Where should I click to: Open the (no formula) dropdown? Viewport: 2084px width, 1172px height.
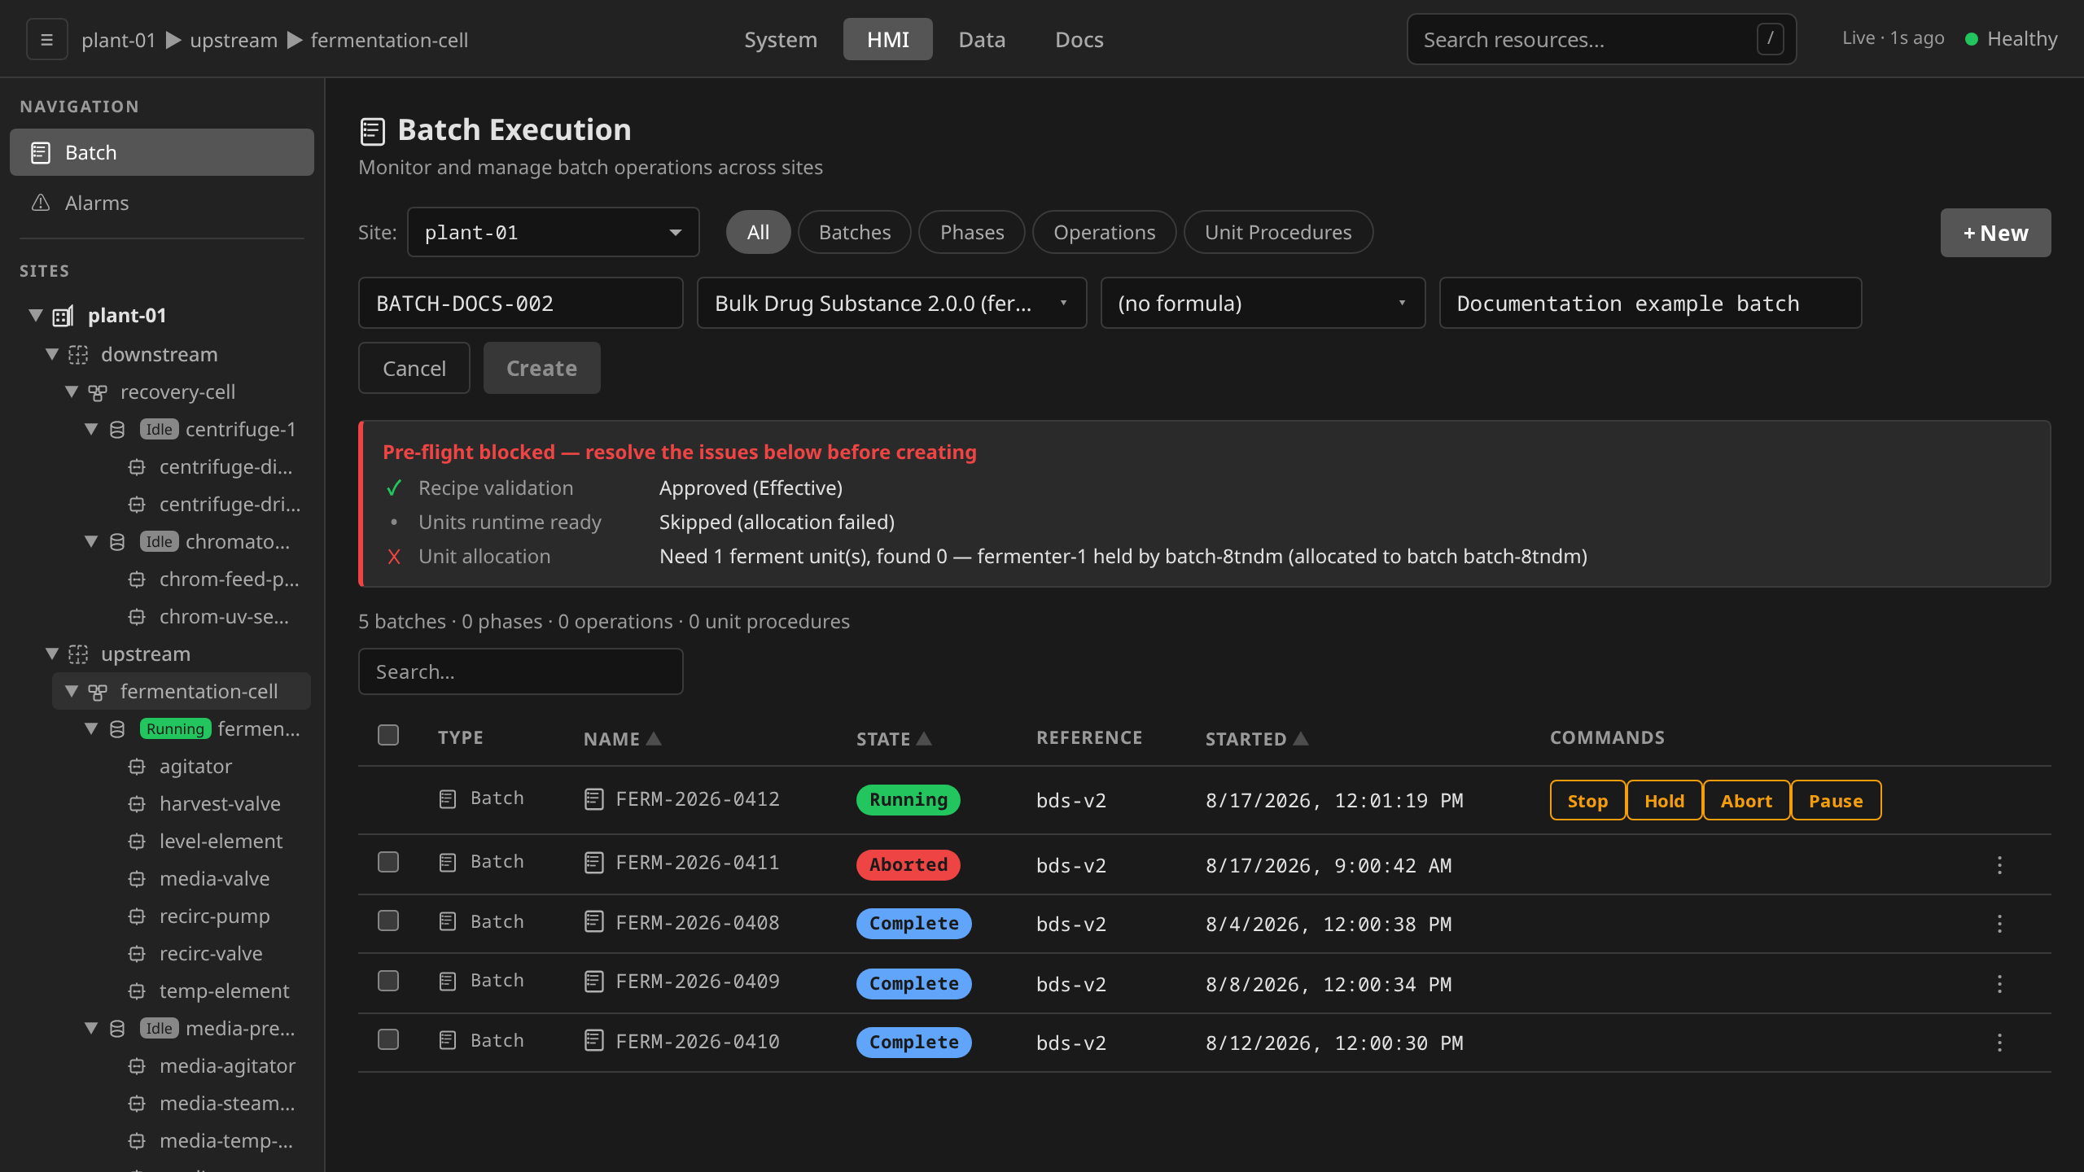pos(1263,303)
